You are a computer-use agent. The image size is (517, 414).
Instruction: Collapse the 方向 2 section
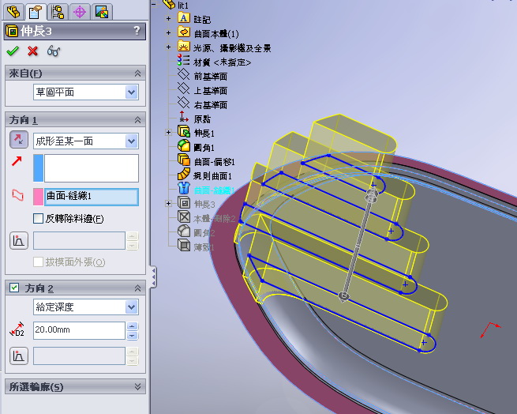point(138,288)
